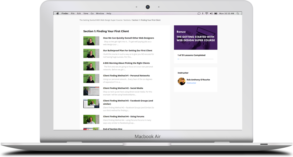
Task: Click the speech bubble notification icon
Action: pos(199,13)
